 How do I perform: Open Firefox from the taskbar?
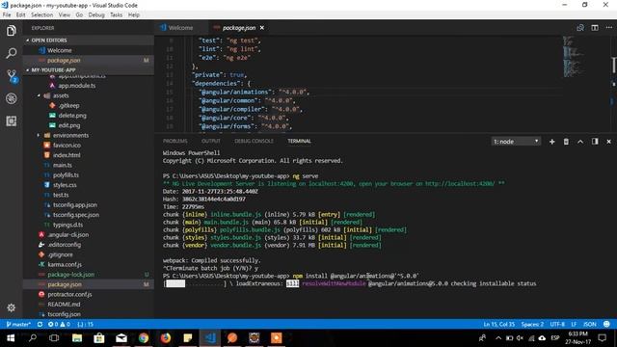[165, 338]
